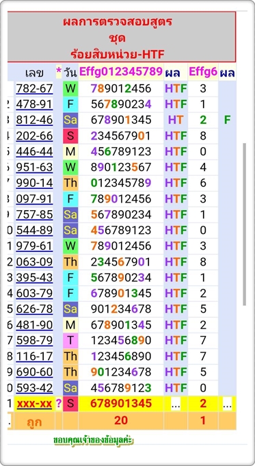
Task: Select the วัน column header
Action: tap(70, 73)
